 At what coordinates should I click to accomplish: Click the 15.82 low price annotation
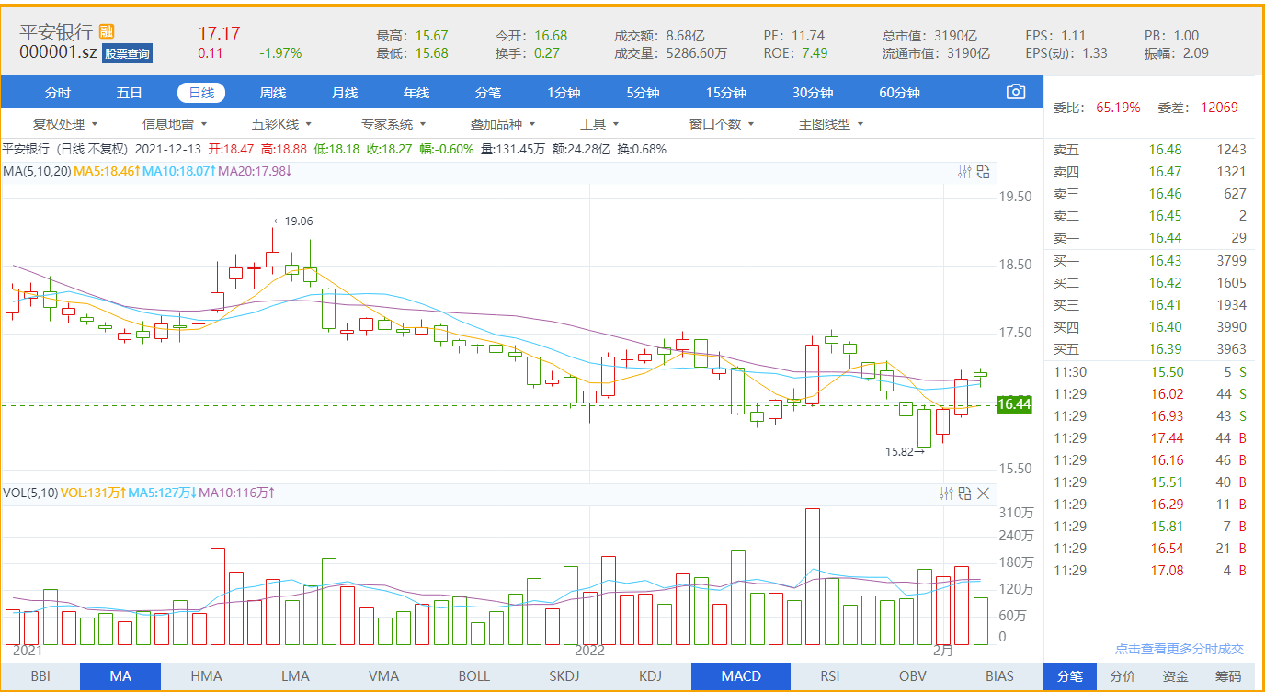pyautogui.click(x=905, y=451)
